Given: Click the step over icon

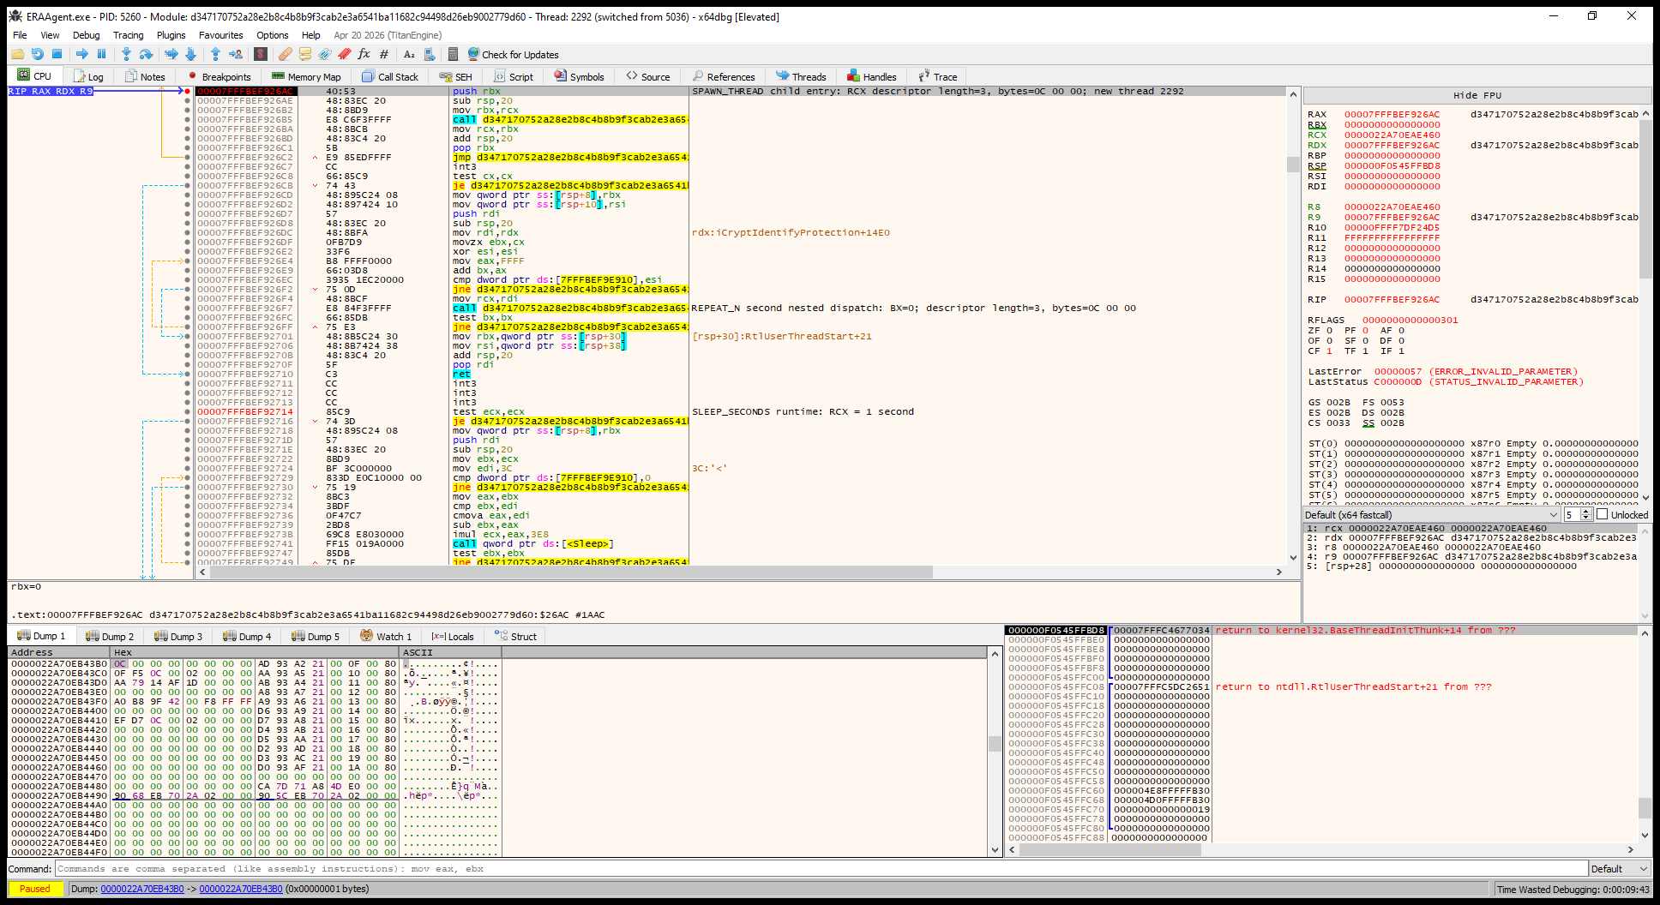Looking at the screenshot, I should point(146,54).
